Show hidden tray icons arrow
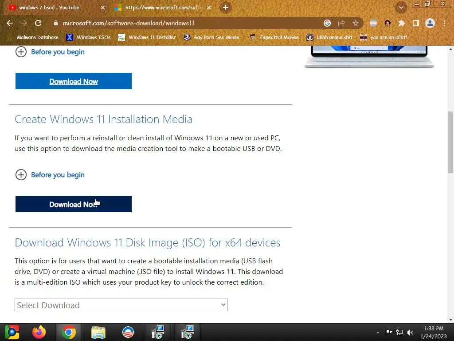This screenshot has height=341, width=454. pos(378,333)
